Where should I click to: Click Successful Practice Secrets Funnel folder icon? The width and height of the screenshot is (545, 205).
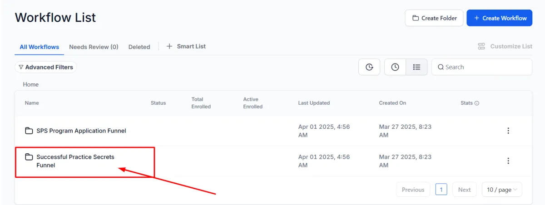(29, 157)
